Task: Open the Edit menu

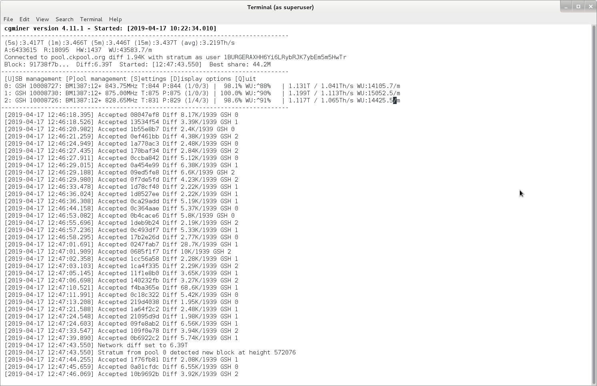Action: (x=24, y=19)
